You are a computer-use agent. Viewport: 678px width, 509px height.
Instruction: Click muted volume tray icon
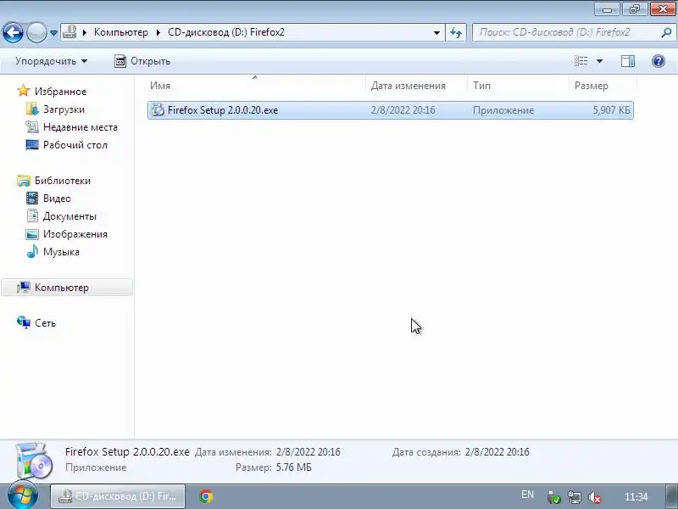pyautogui.click(x=595, y=498)
